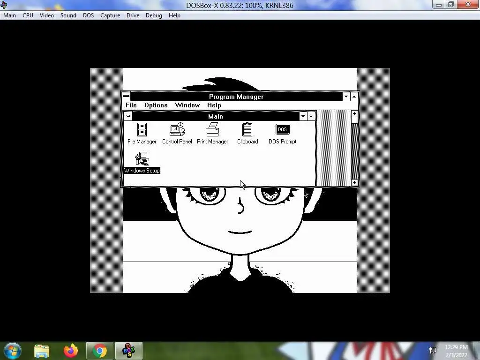Click the Main group title bar
Screen dimensions: 480x360
tap(216, 116)
